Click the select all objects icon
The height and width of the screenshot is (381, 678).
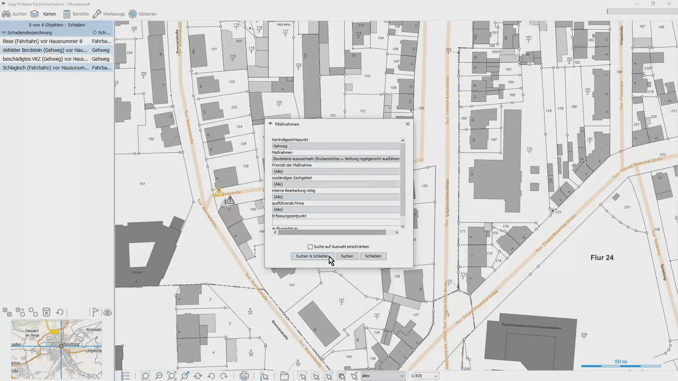(x=7, y=312)
